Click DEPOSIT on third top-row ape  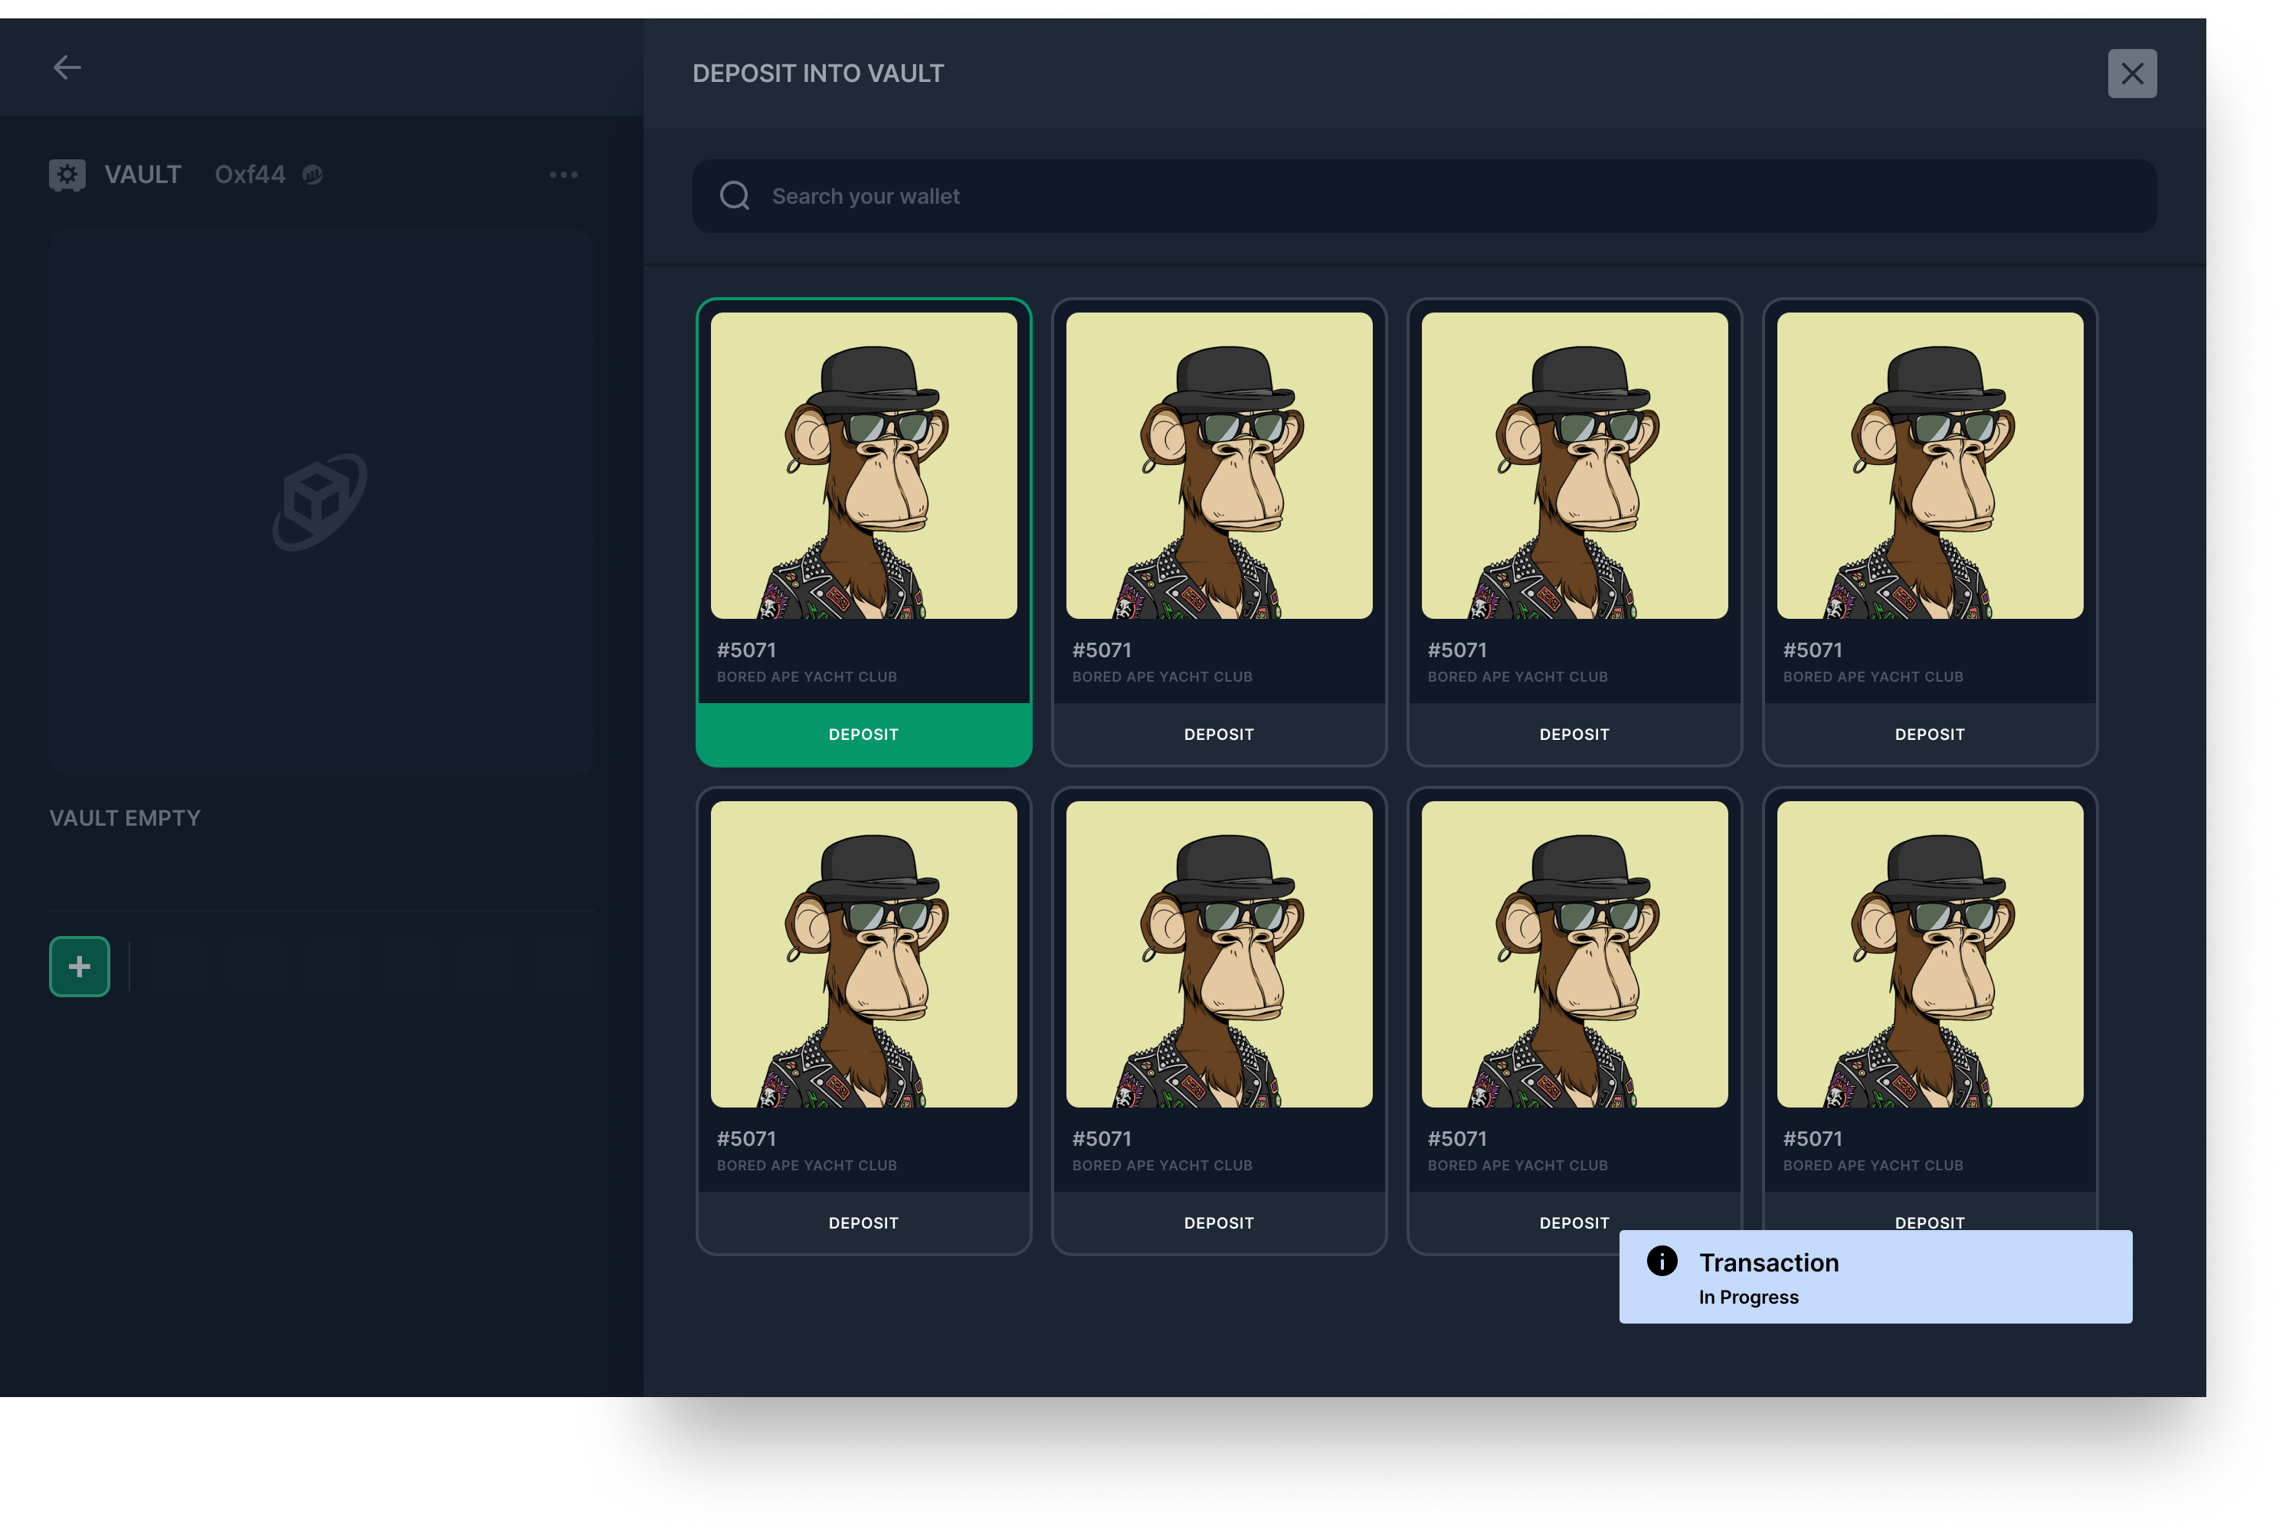point(1574,735)
